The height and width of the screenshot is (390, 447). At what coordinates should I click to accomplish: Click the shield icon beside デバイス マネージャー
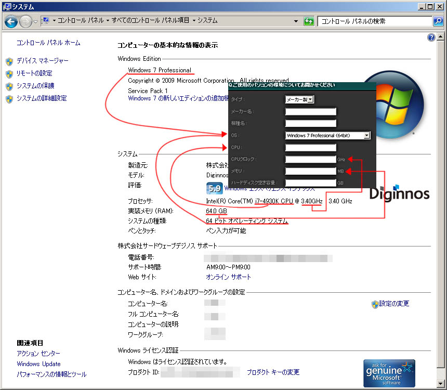tap(9, 61)
